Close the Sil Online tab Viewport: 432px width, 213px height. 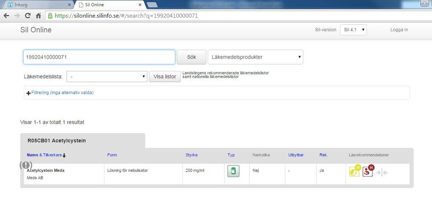tap(140, 5)
